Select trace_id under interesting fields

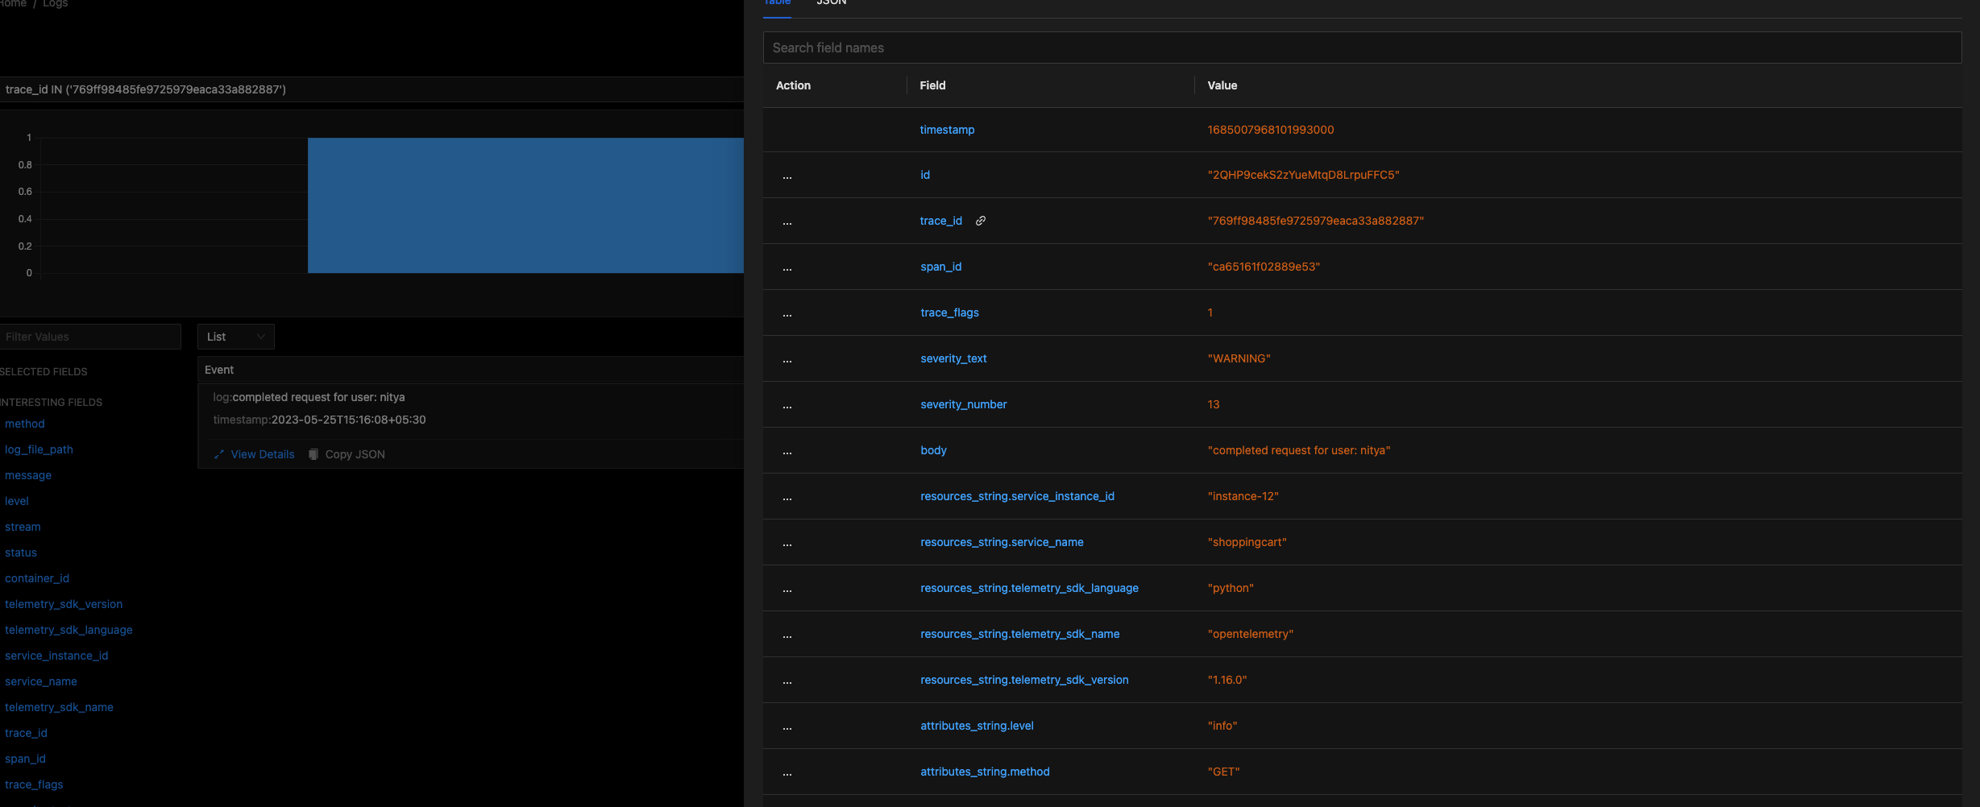pyautogui.click(x=25, y=733)
